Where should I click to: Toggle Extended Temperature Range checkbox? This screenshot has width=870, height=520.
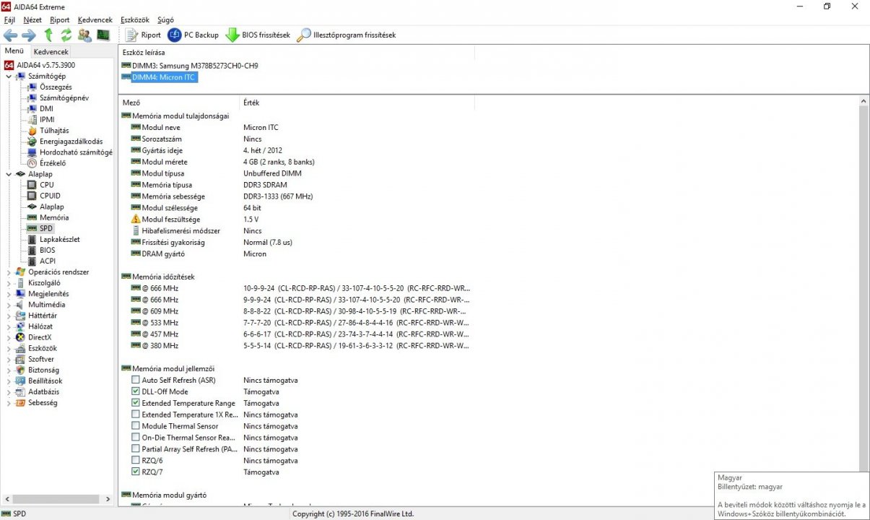tap(136, 403)
